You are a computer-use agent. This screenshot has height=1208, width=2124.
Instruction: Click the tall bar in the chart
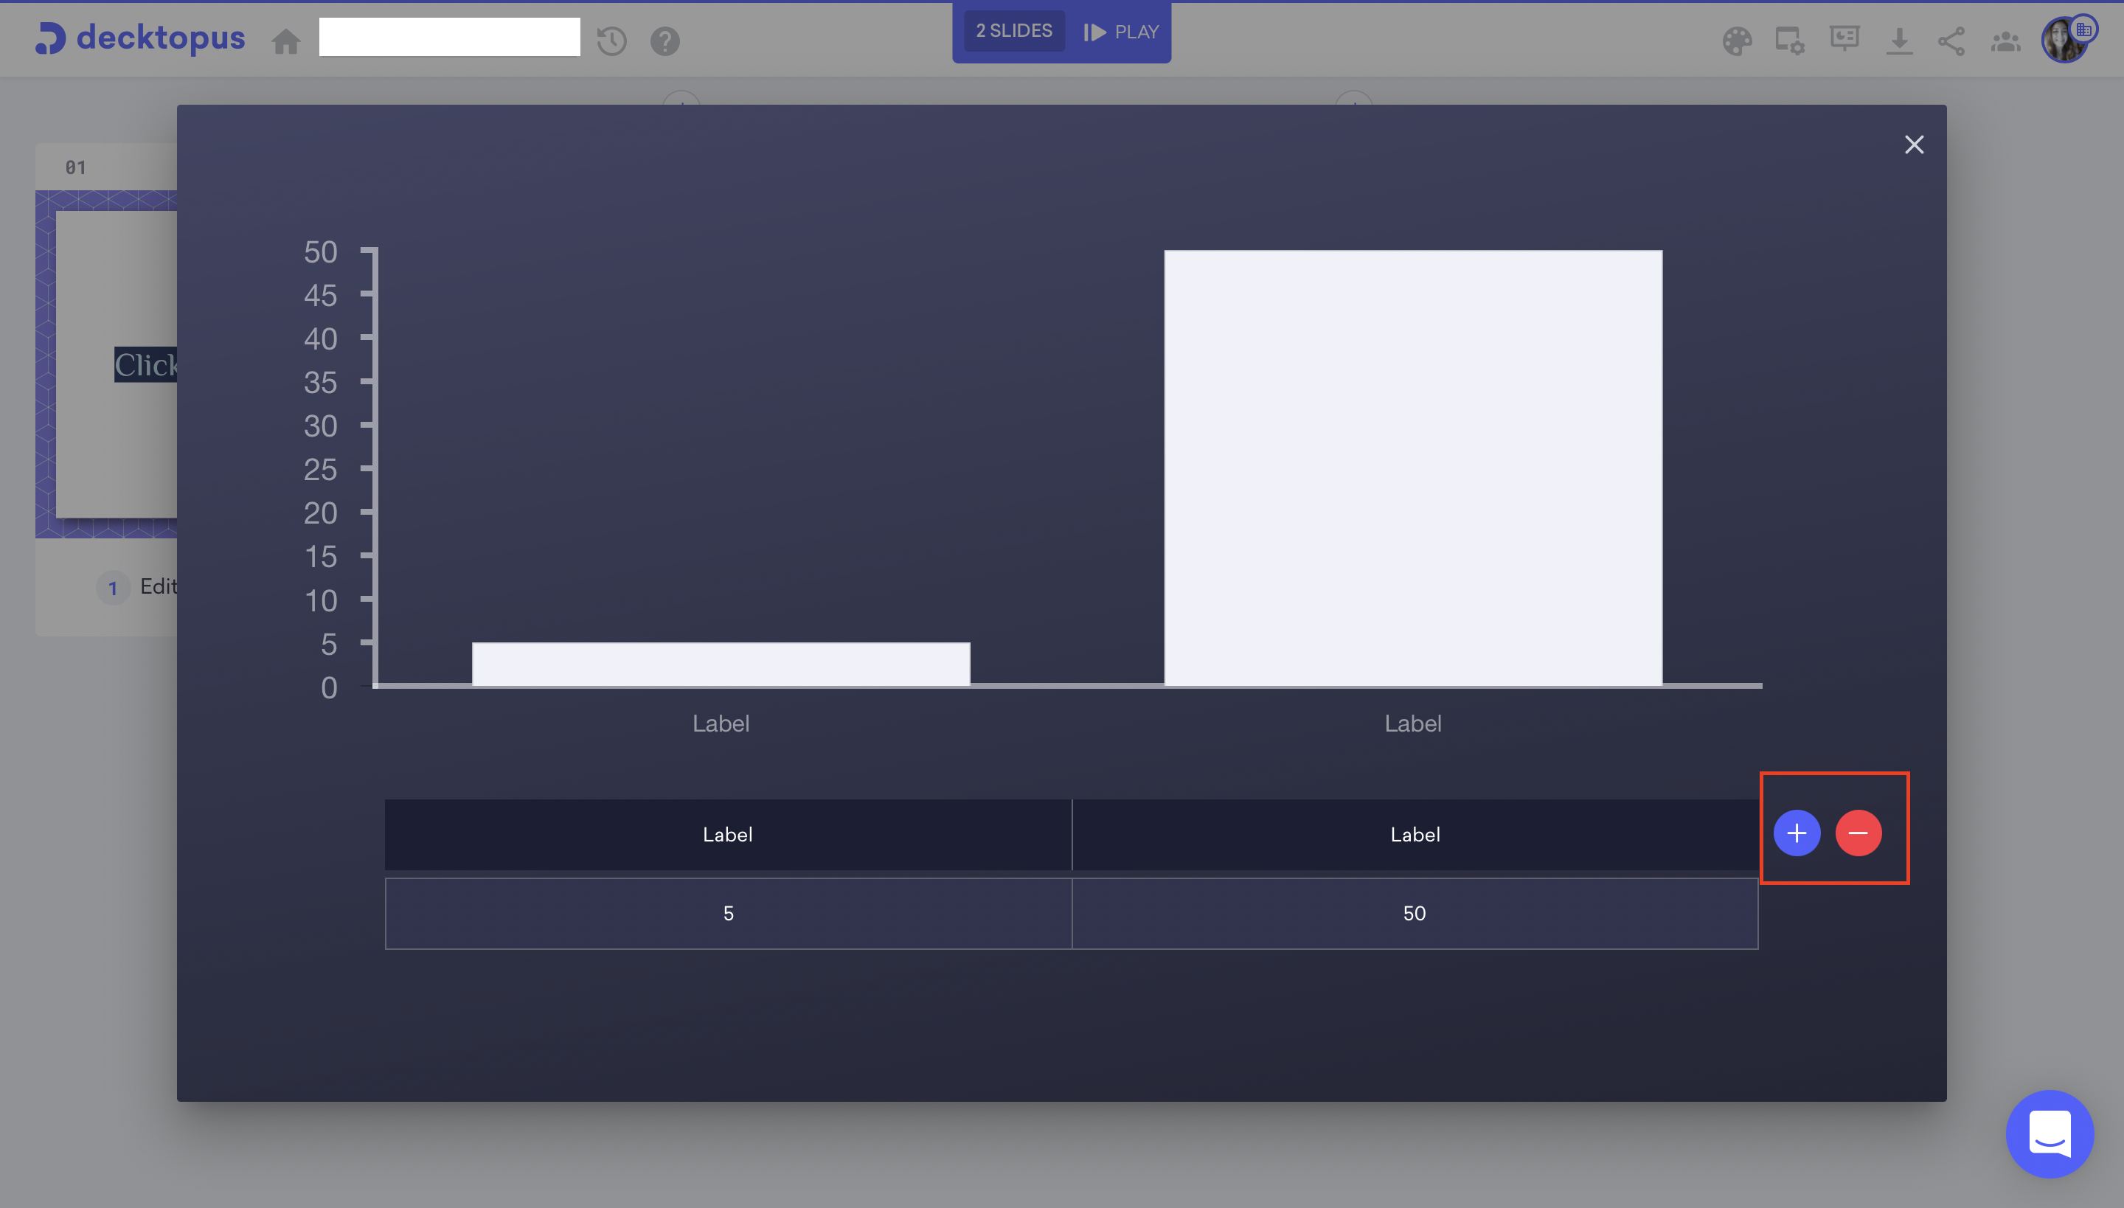[1413, 468]
